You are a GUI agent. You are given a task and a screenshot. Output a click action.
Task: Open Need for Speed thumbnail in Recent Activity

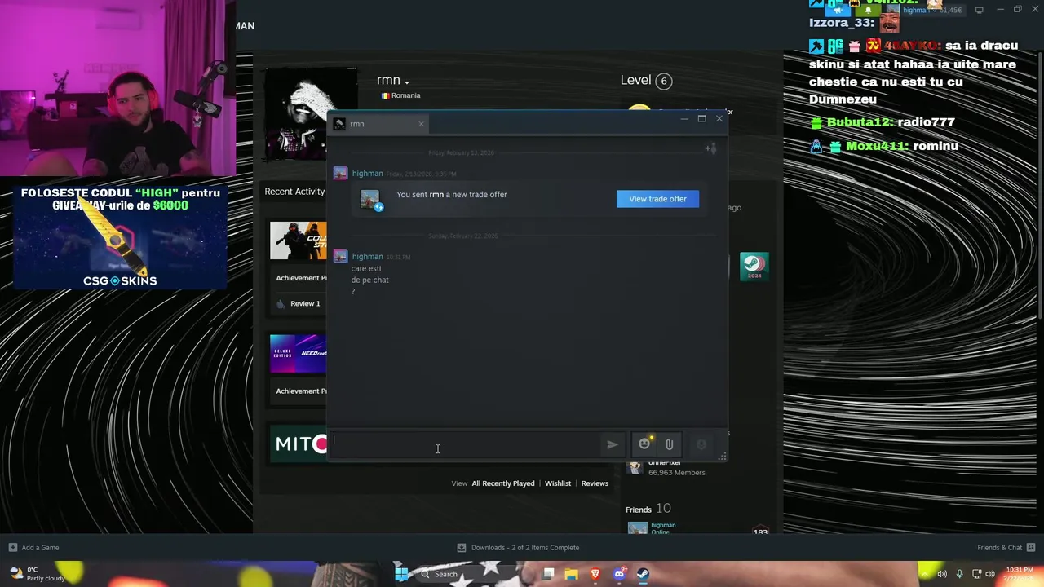pyautogui.click(x=299, y=354)
